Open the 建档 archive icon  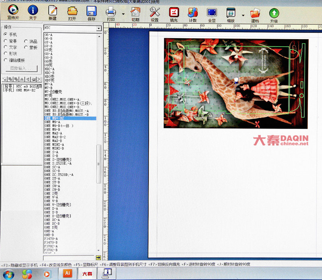pos(255,13)
